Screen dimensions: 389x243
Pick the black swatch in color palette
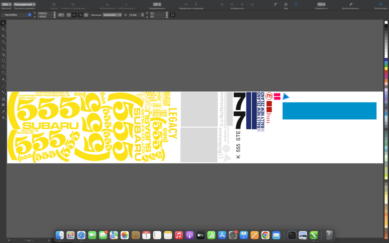(386, 26)
